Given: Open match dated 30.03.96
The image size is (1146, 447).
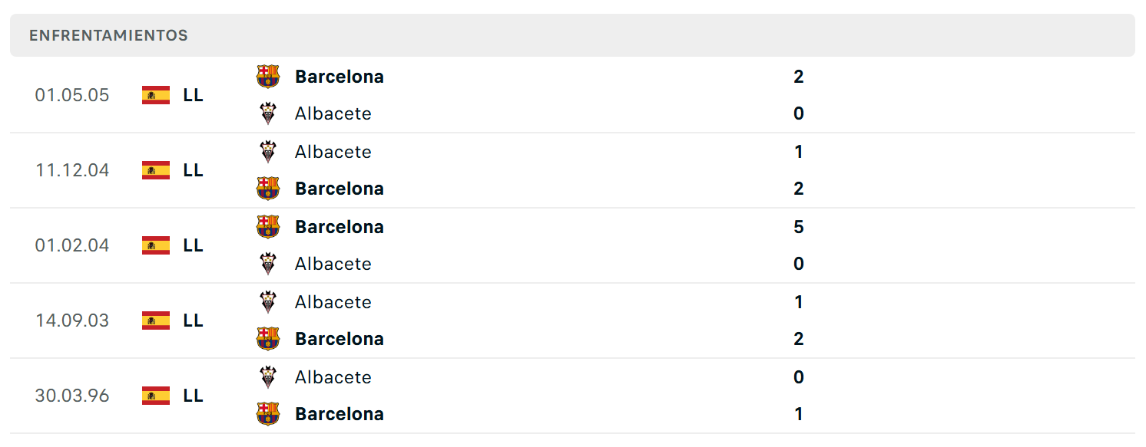Looking at the screenshot, I should (x=572, y=396).
